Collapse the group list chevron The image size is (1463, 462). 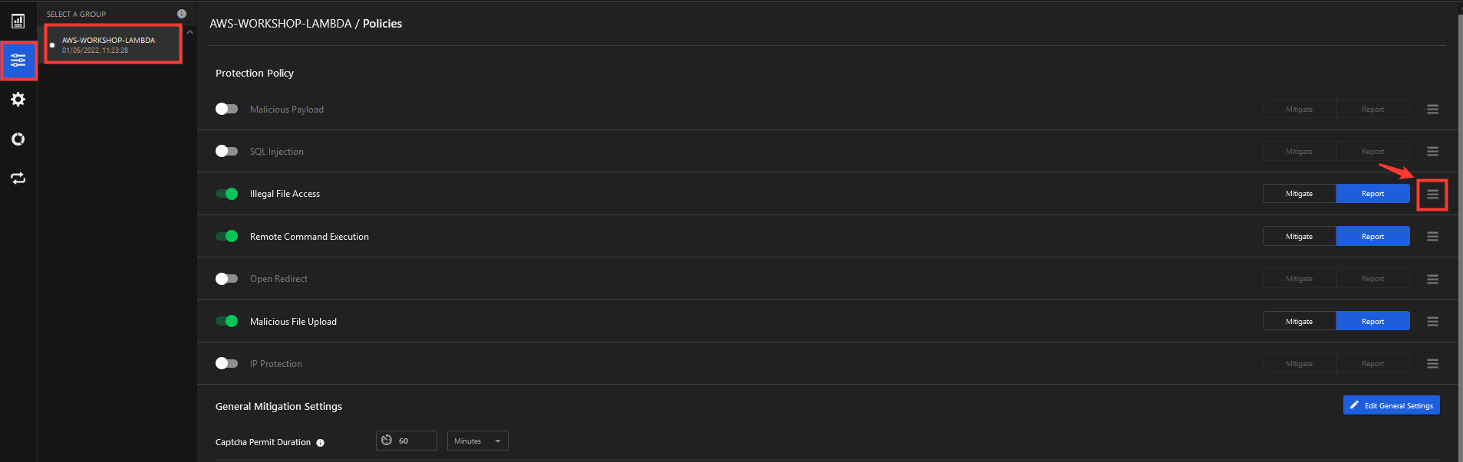pos(189,32)
